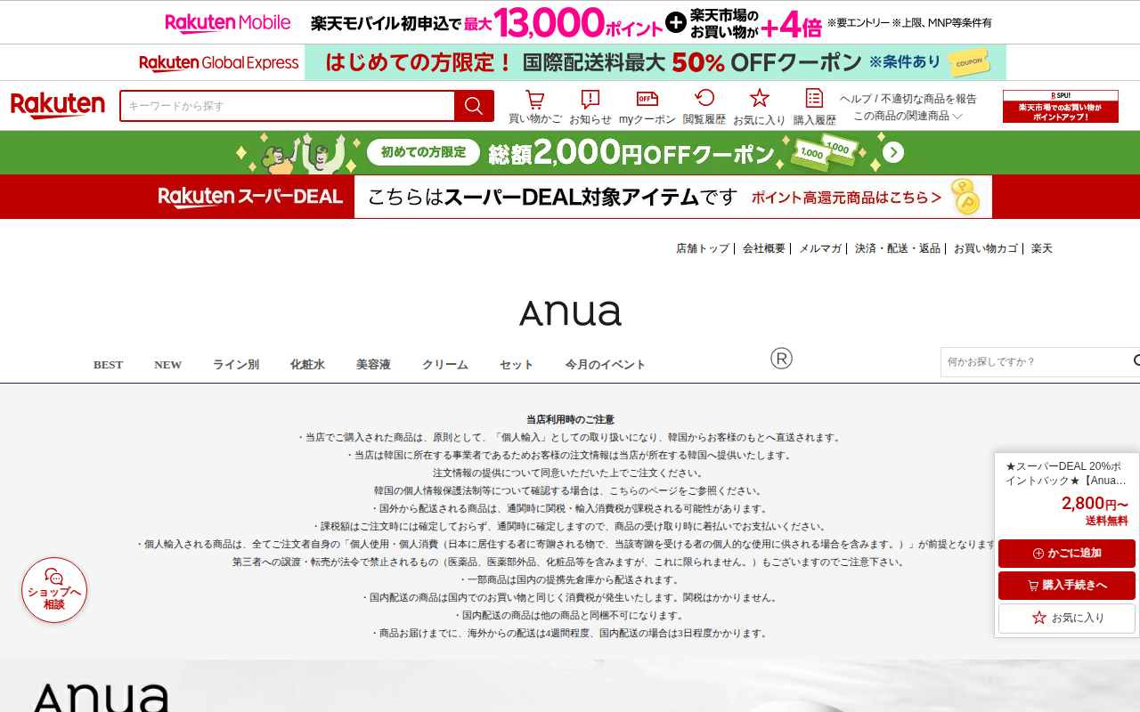Open the Rakuten Global Express coupon banner
The width and height of the screenshot is (1140, 712).
(x=570, y=62)
